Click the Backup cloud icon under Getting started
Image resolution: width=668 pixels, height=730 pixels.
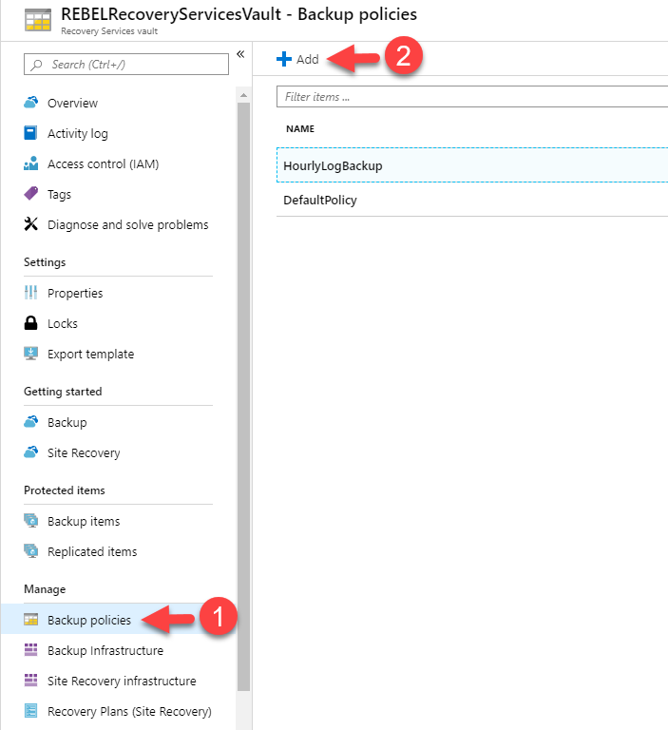click(x=30, y=421)
